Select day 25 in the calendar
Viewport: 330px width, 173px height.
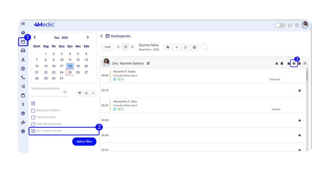click(70, 72)
